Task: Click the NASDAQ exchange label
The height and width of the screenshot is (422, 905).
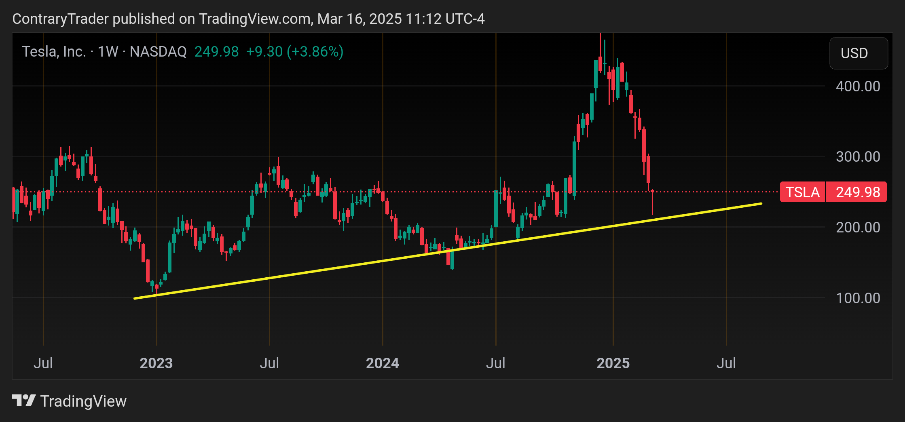Action: [x=158, y=52]
